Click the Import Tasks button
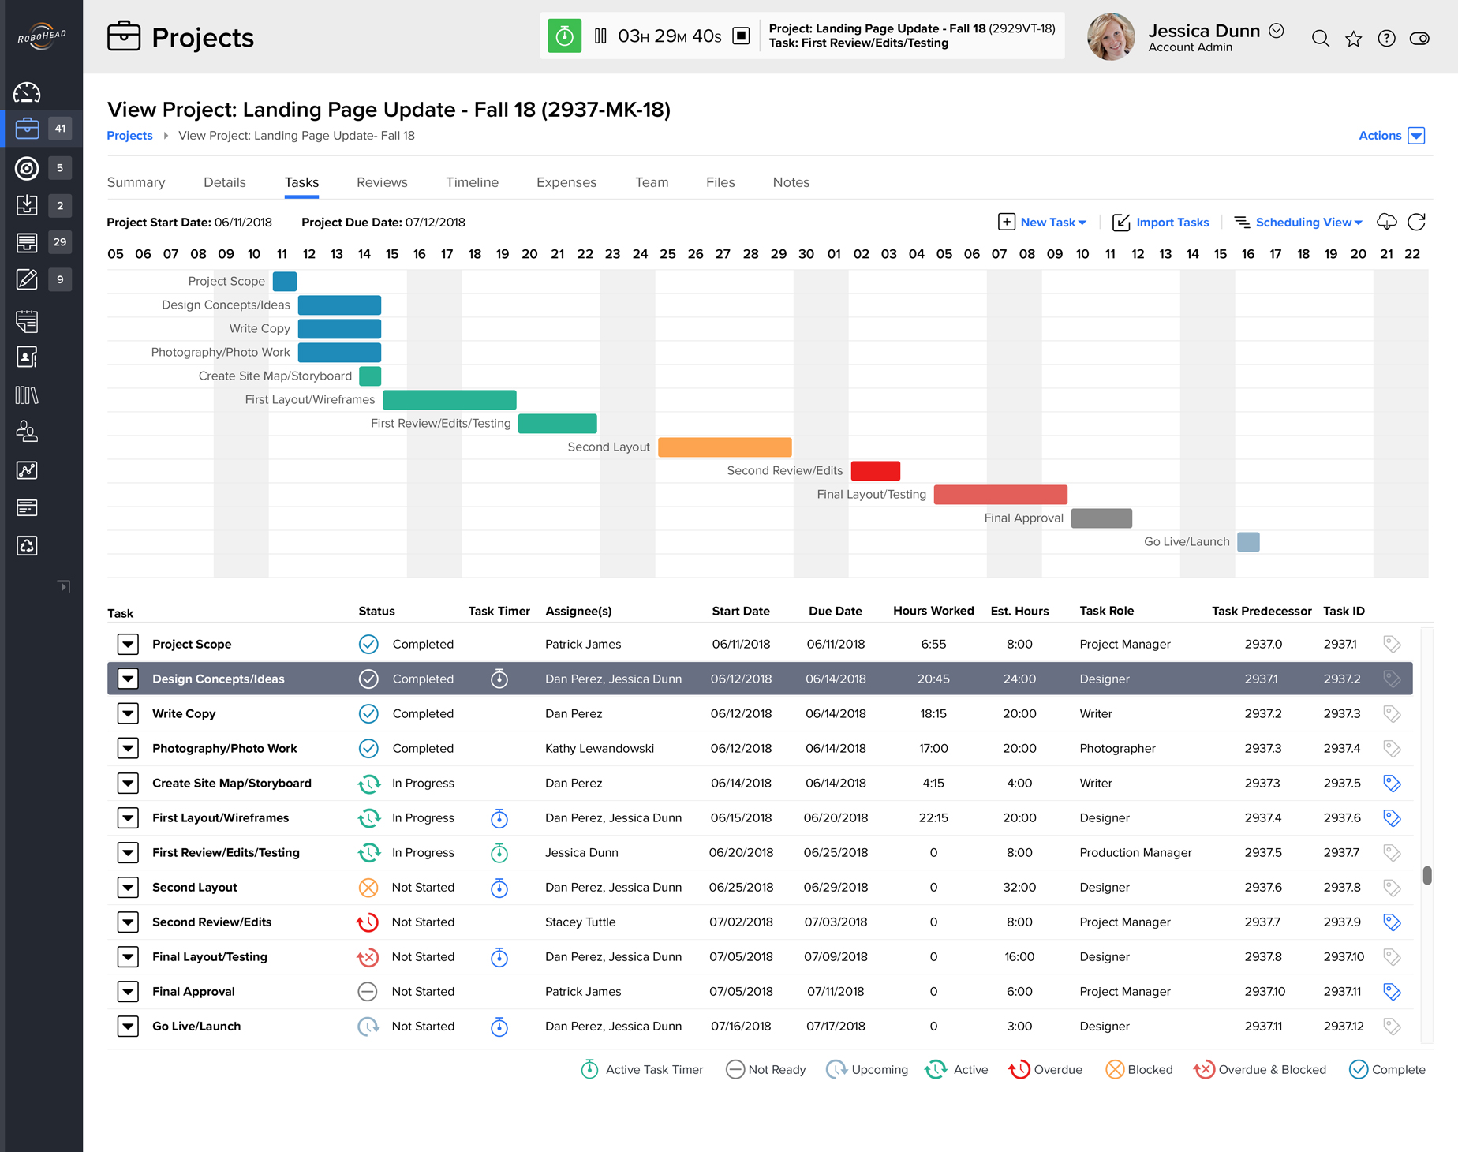This screenshot has height=1152, width=1458. pos(1161,223)
